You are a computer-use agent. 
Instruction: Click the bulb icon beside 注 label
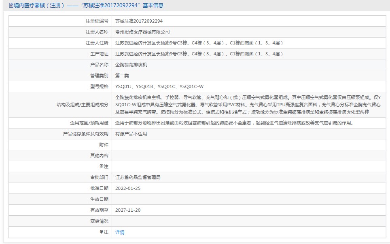click(x=101, y=232)
